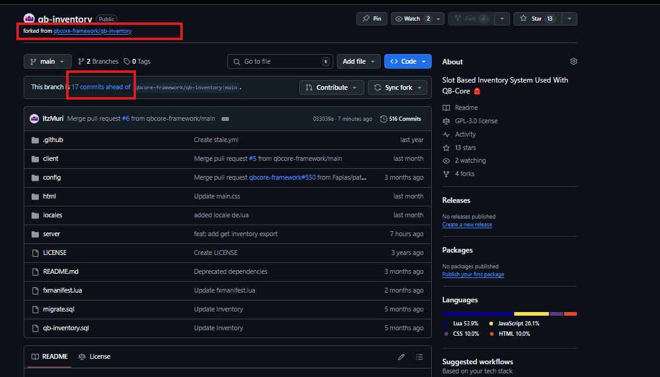Open the README outline icon
Image resolution: width=660 pixels, height=377 pixels.
420,356
